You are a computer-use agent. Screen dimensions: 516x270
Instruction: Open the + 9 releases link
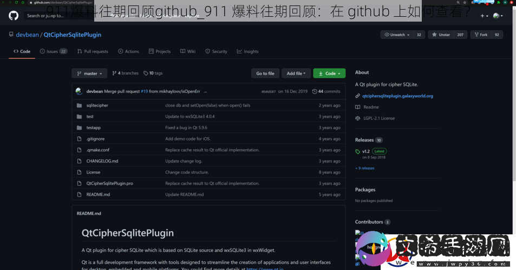point(364,168)
